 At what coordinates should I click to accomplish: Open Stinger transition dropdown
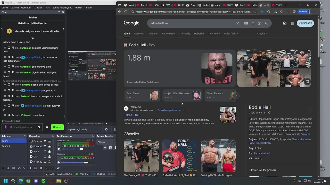(x=107, y=142)
